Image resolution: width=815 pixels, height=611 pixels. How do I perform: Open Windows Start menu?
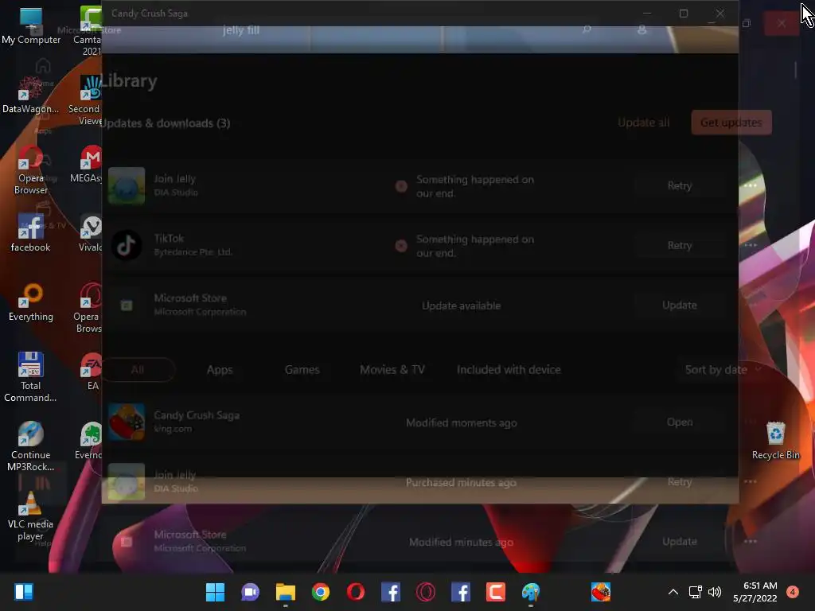(x=215, y=592)
